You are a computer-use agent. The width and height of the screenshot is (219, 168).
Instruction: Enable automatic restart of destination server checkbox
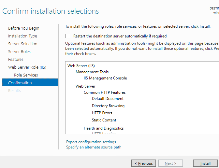pos(68,36)
